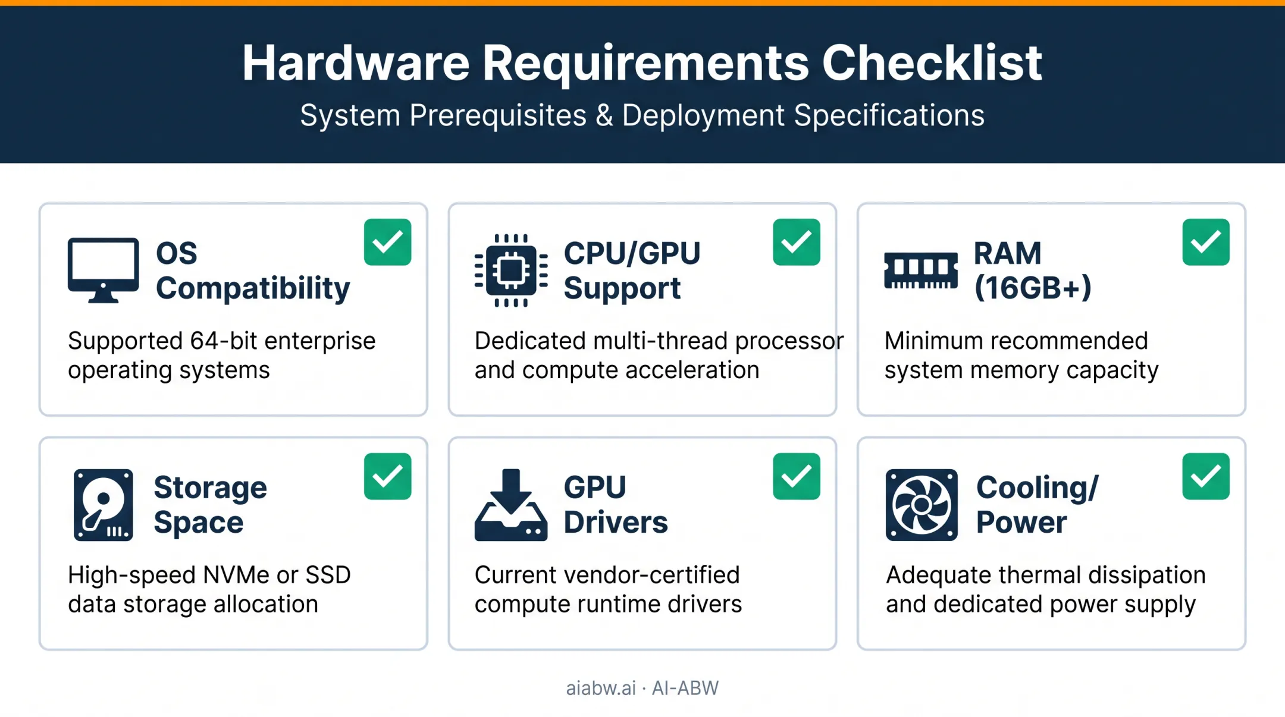Click text 'Dedicated multi-thread processor and compute acceleration'
The width and height of the screenshot is (1285, 717).
659,355
